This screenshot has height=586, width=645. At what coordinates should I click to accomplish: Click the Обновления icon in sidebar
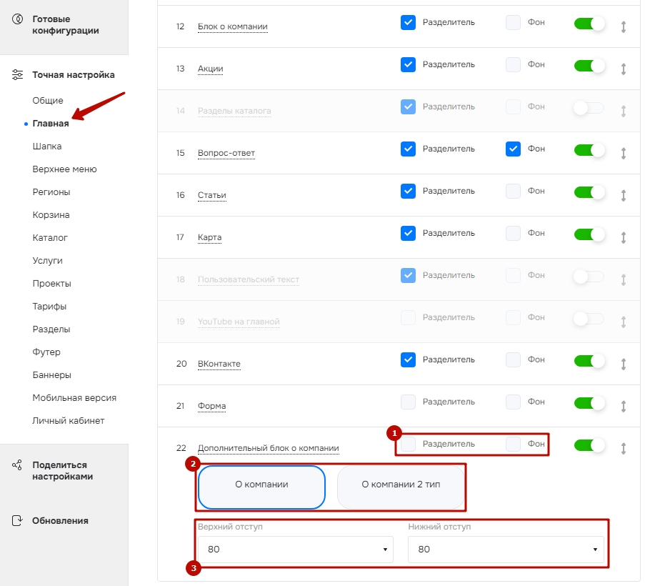(17, 520)
